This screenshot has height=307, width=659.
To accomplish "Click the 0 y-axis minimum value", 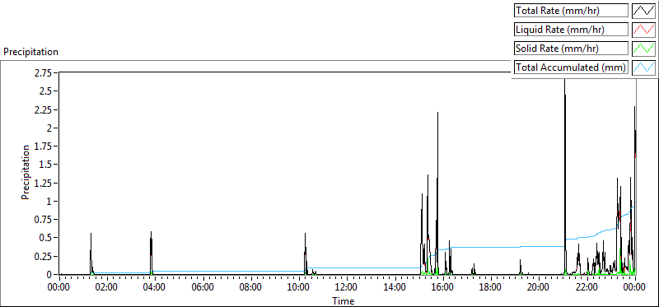I will pyautogui.click(x=49, y=274).
